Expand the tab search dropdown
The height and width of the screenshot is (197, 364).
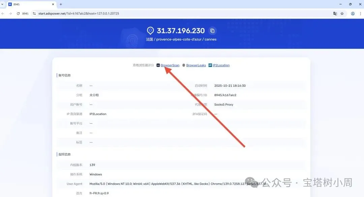(x=3, y=4)
